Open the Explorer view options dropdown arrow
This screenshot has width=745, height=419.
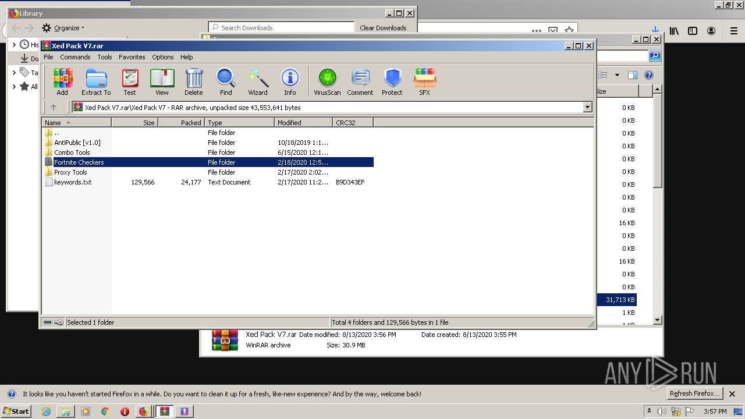[617, 75]
